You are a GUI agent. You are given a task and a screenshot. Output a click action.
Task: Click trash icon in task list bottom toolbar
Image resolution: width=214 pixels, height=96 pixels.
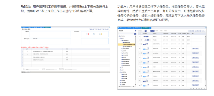(196, 89)
